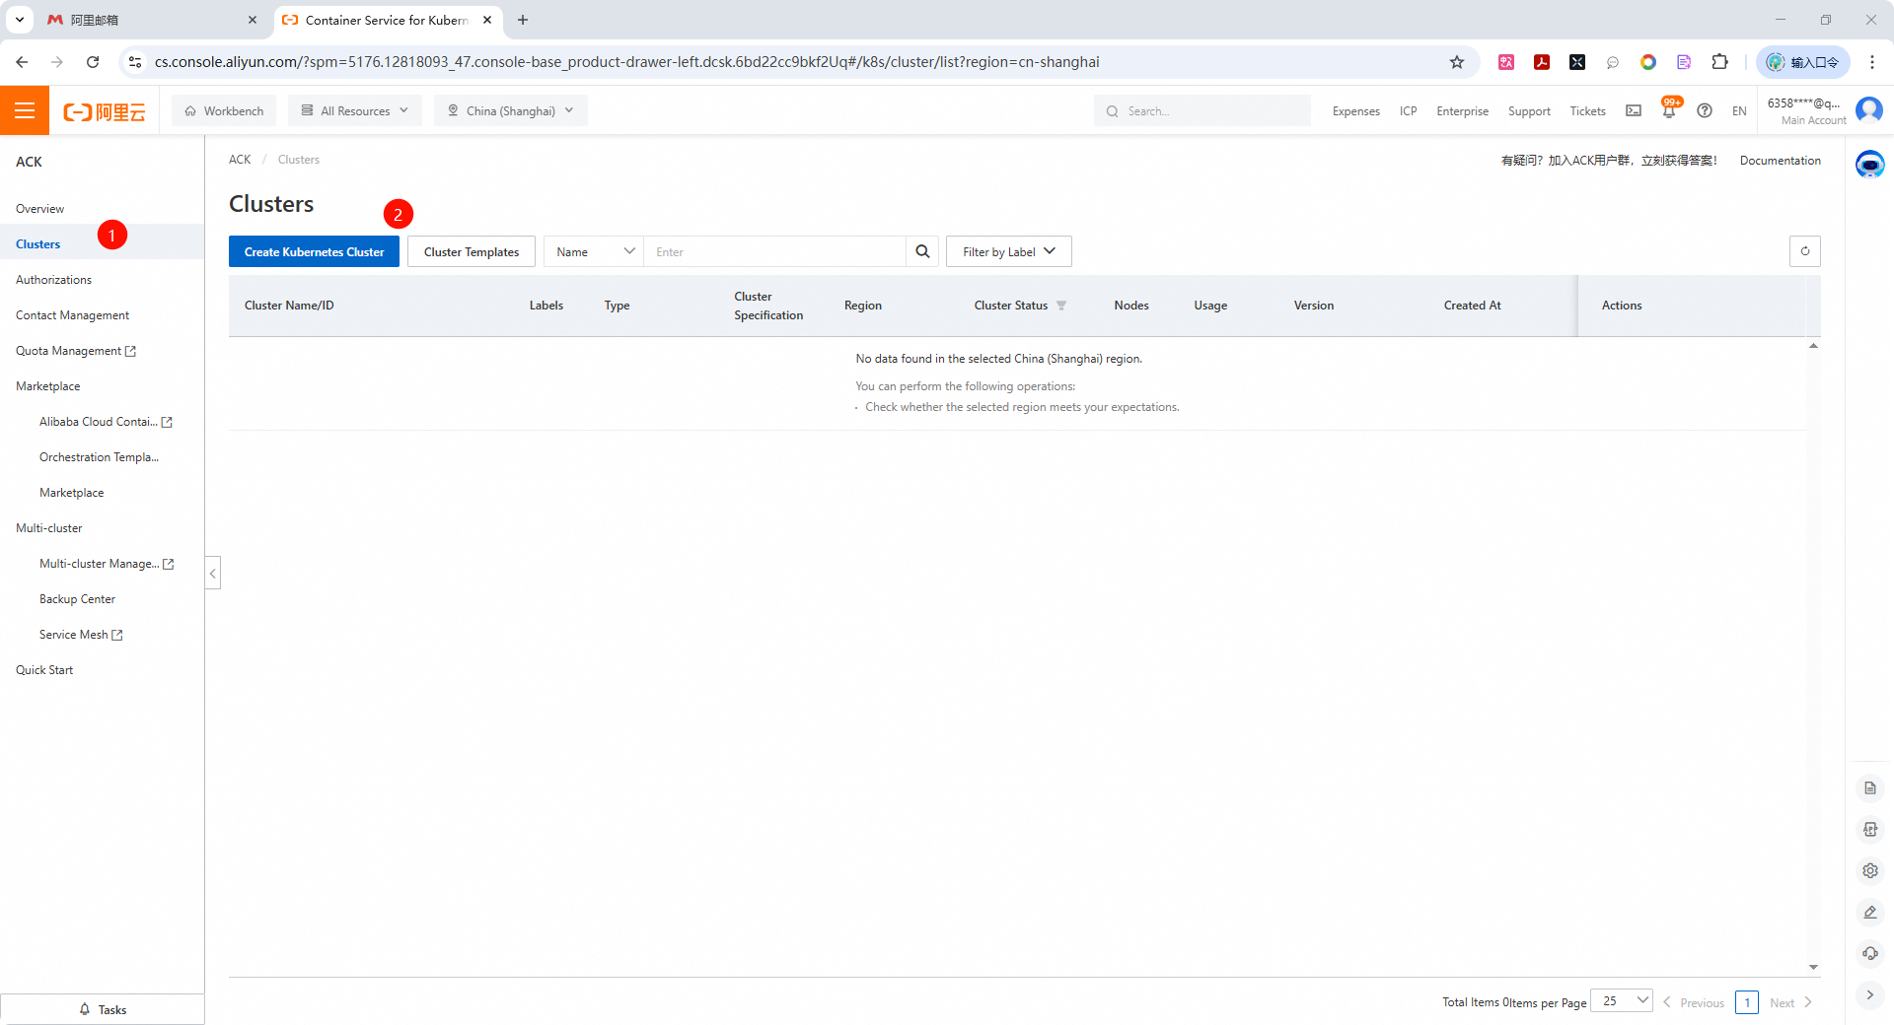Select Authorizations in the sidebar menu

click(x=53, y=280)
